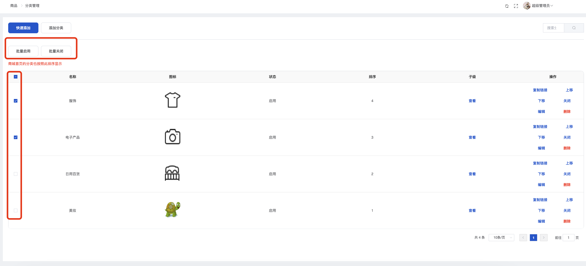Click the 商品 breadcrumb item

point(14,6)
